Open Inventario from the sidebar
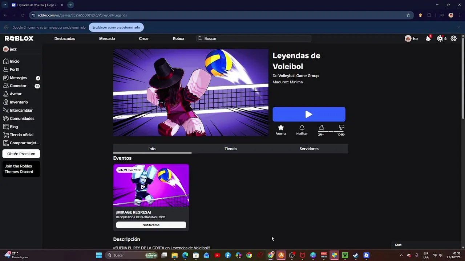Screen dimensions: 465x261 coord(15,102)
